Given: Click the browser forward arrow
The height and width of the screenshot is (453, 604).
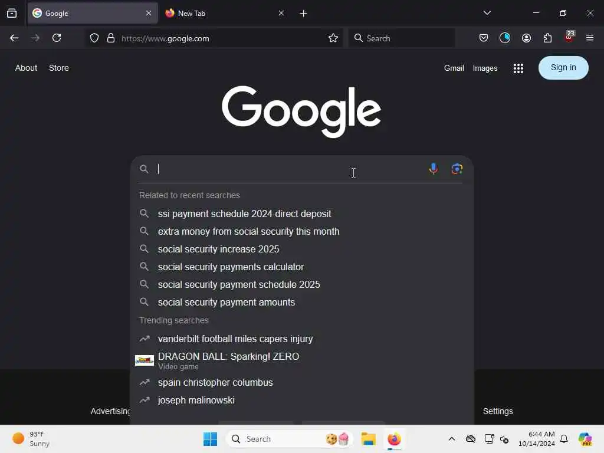Looking at the screenshot, I should pyautogui.click(x=35, y=38).
